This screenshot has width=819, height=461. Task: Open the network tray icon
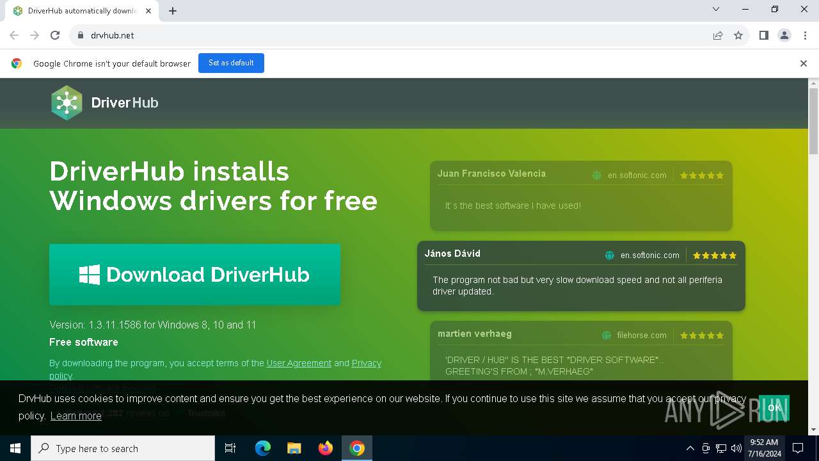click(721, 448)
